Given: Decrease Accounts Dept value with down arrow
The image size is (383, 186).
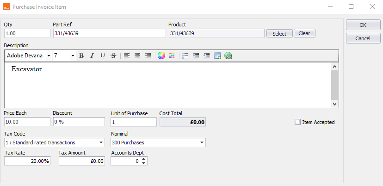Looking at the screenshot, I should [x=143, y=163].
